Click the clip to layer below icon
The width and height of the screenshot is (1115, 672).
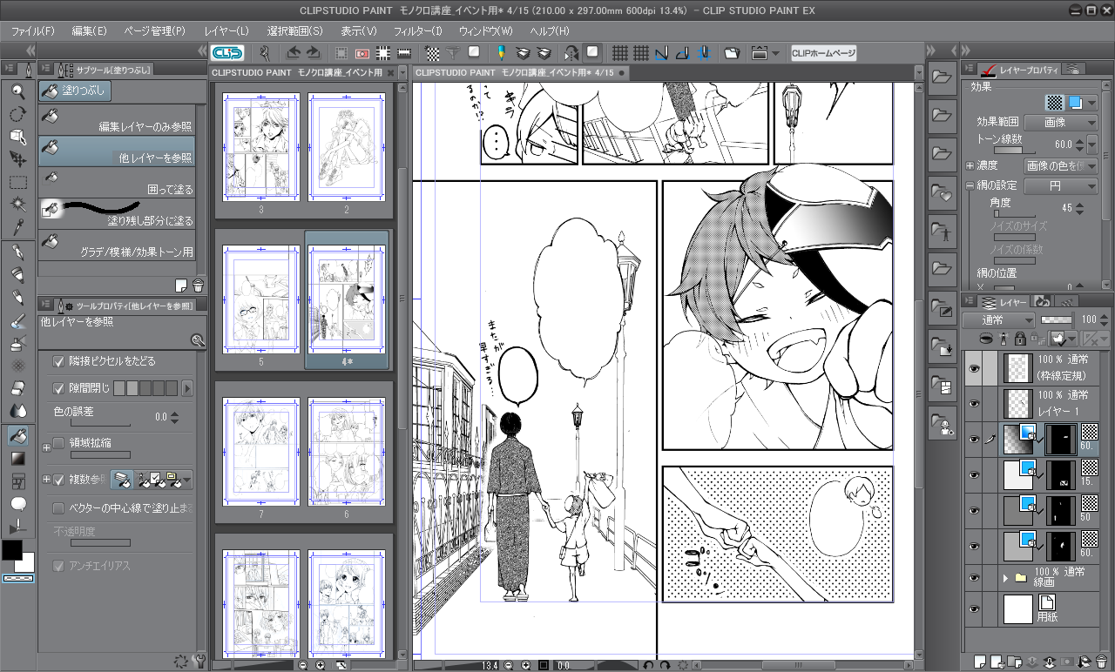[x=987, y=338]
